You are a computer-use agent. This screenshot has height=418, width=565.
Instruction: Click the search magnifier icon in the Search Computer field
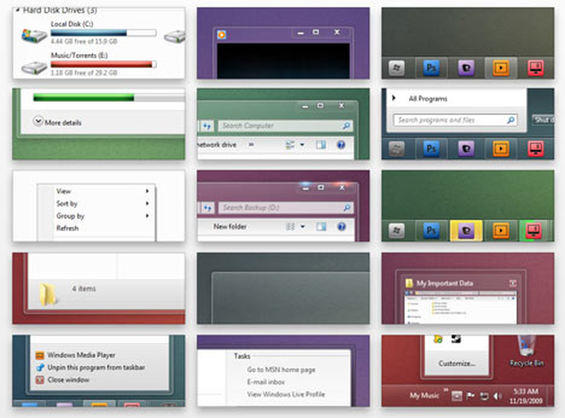(x=346, y=126)
